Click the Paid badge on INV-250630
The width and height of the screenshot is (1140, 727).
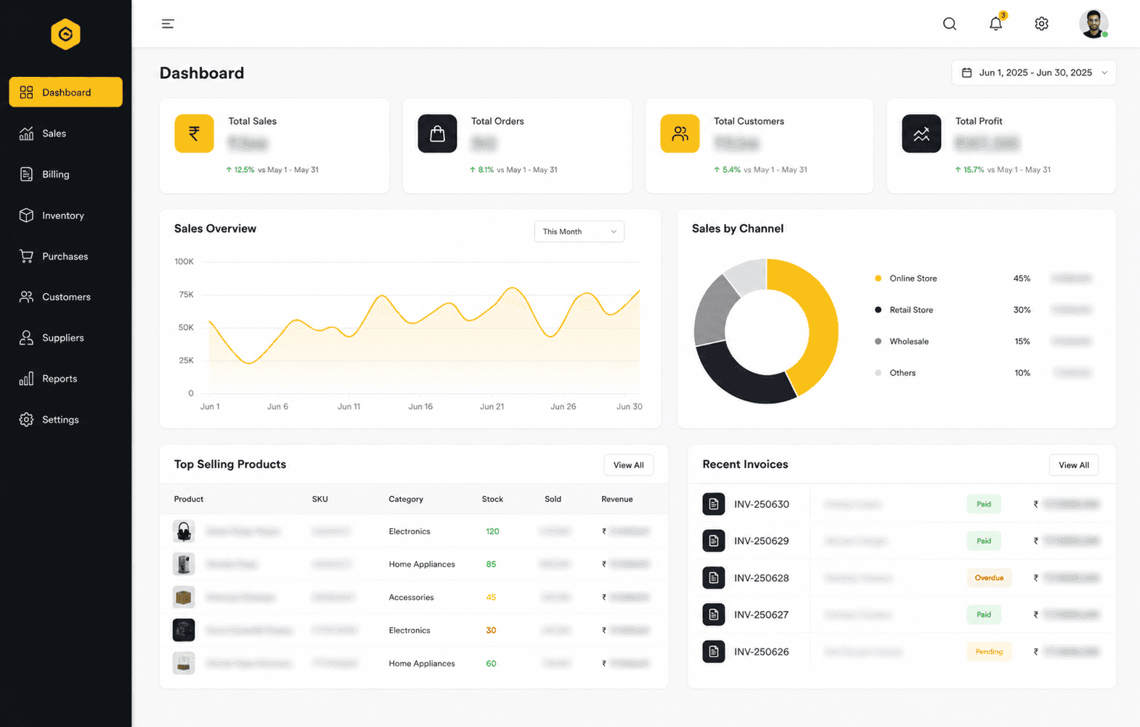click(984, 504)
